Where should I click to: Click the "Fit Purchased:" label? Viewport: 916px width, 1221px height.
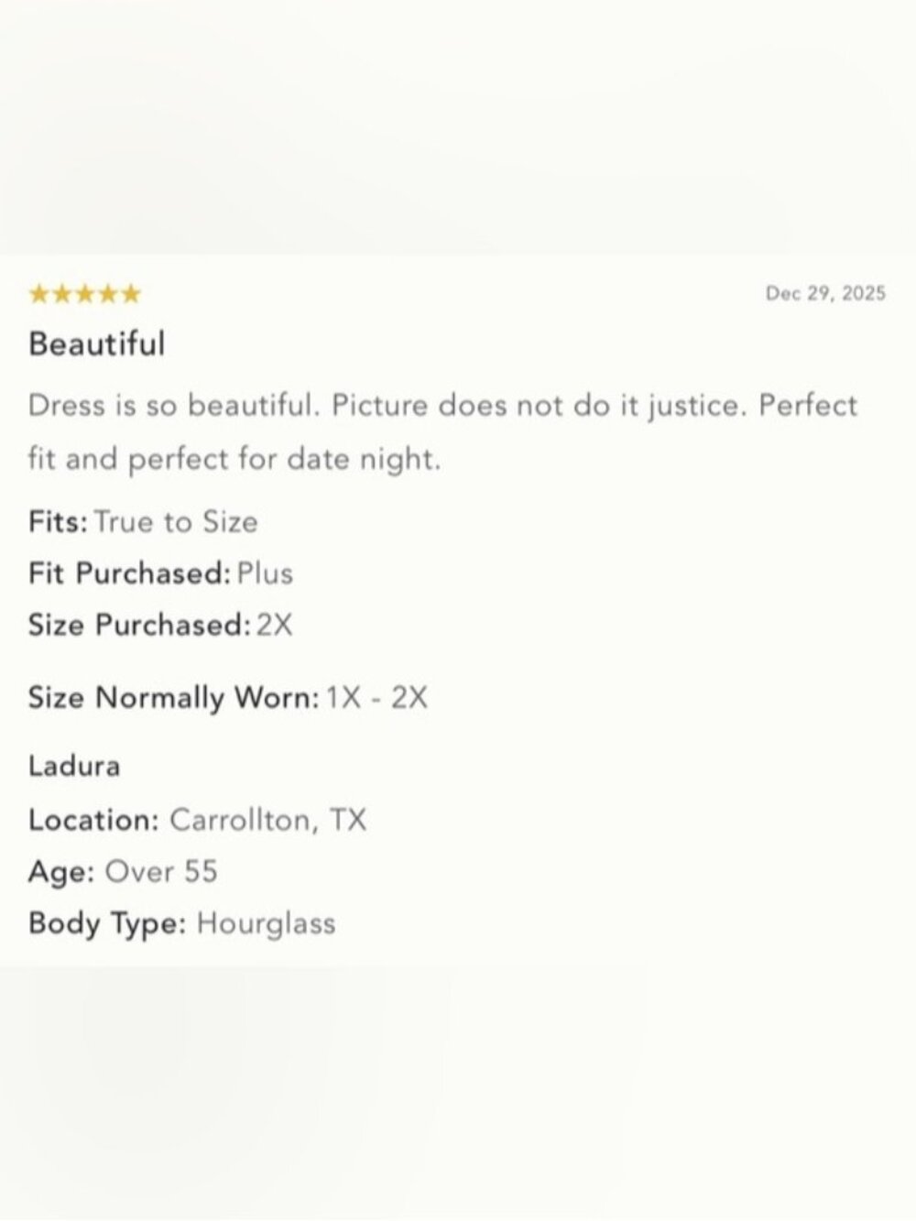pyautogui.click(x=129, y=573)
